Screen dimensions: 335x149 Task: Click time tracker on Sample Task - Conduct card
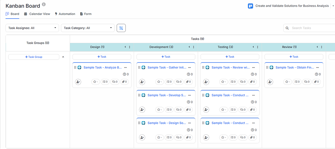point(253,102)
